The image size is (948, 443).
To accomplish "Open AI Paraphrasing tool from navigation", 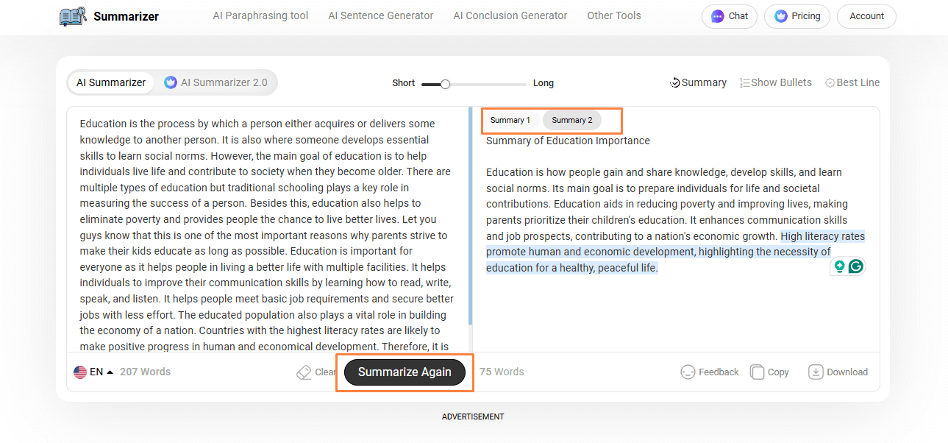I will coord(260,15).
